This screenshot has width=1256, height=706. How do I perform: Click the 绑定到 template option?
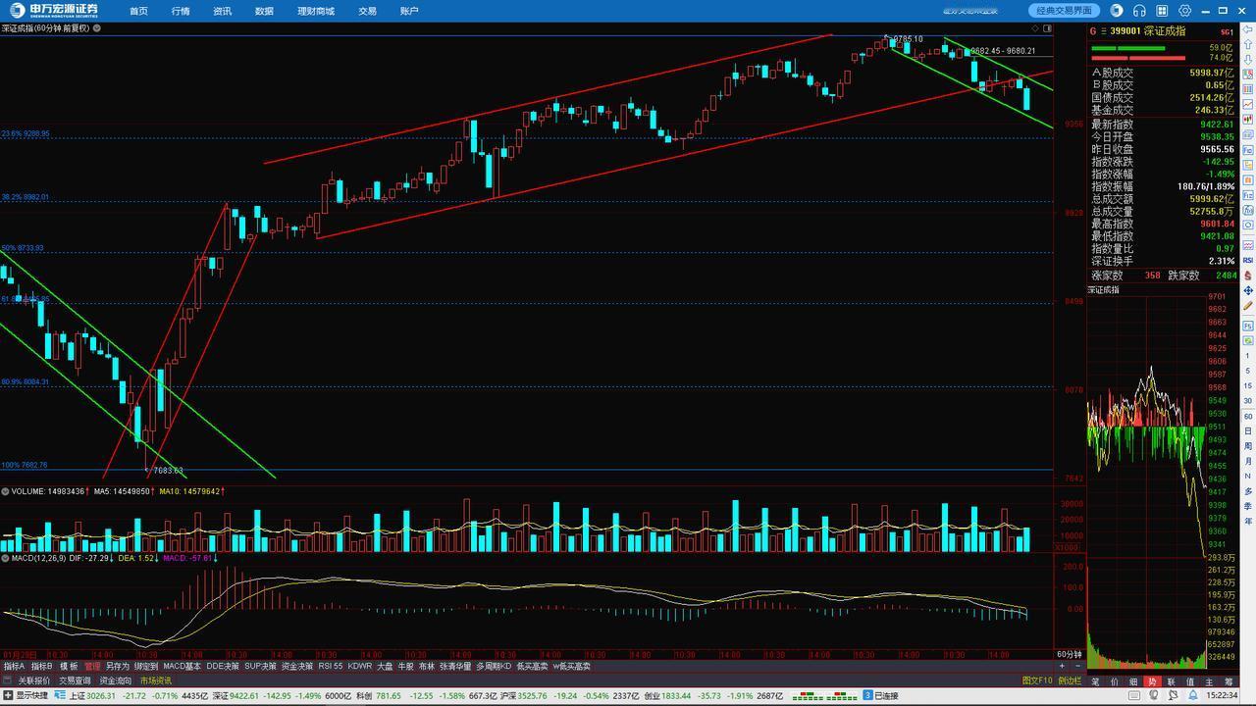146,667
